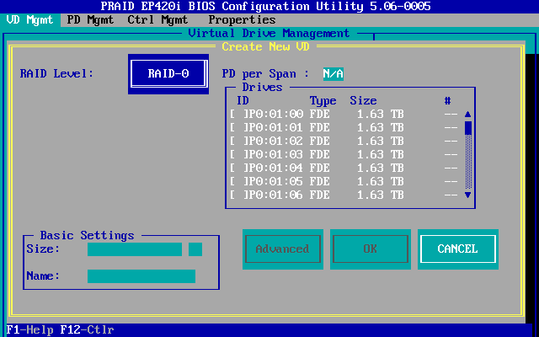Click the Basic Settings group label

(x=87, y=236)
